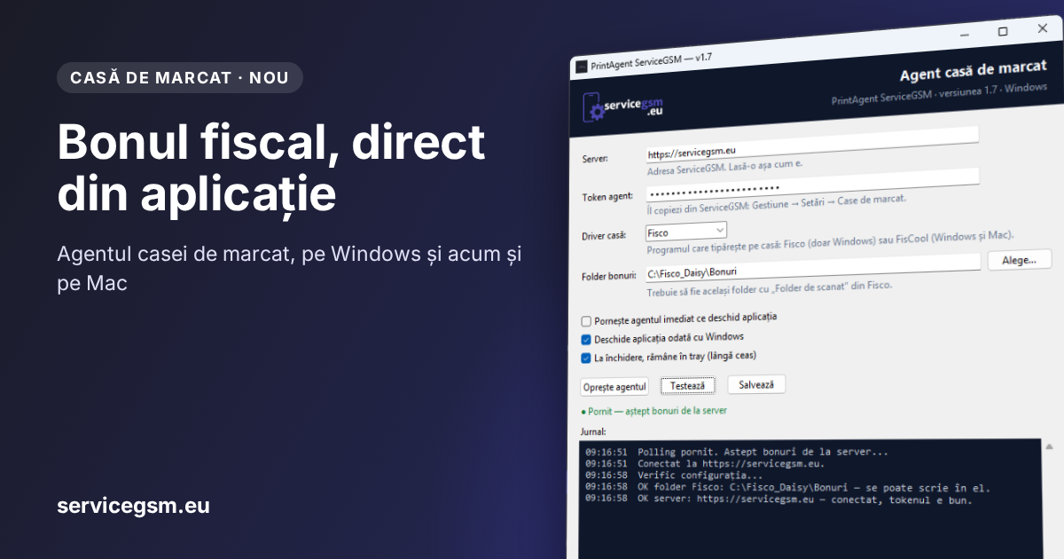Screen dimensions: 1064x559
Task: Focus the Token agent password field
Action: tap(812, 185)
